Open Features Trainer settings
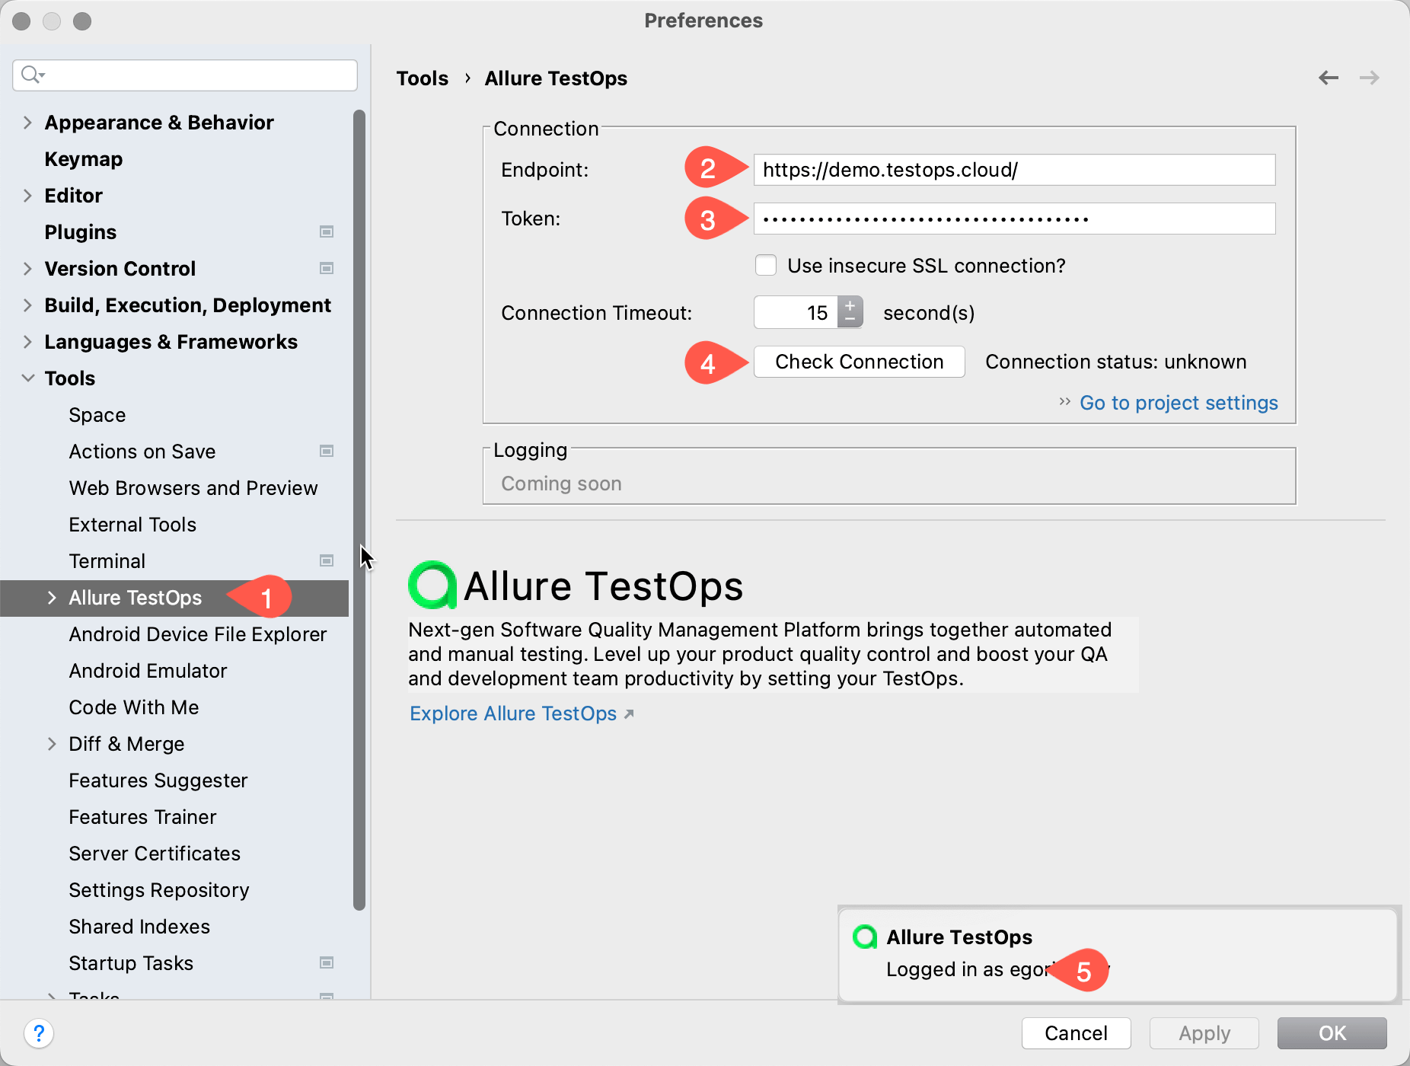The image size is (1410, 1066). (x=143, y=817)
